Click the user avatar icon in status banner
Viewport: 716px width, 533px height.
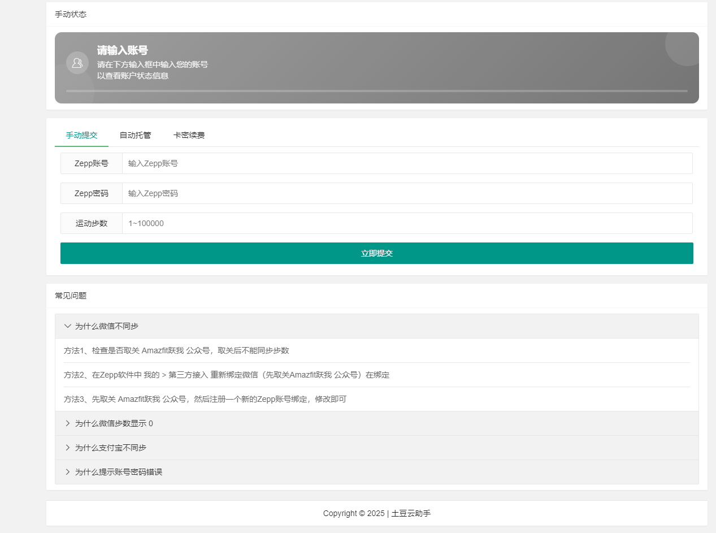click(77, 63)
